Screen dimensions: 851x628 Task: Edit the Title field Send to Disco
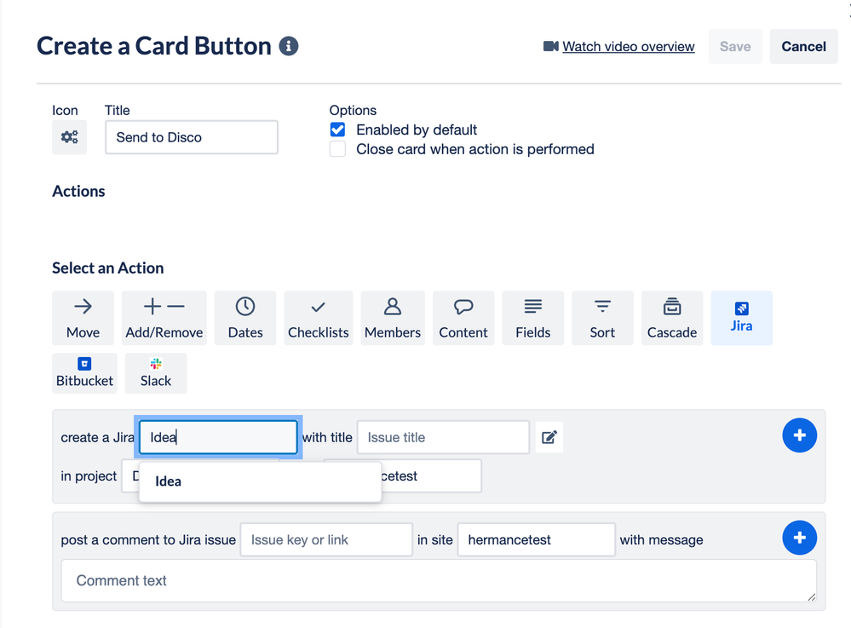(x=192, y=137)
